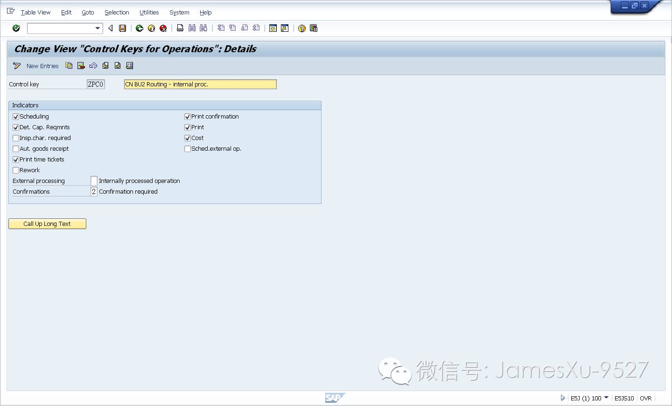Viewport: 672px width, 406px height.
Task: Open the System menu
Action: point(179,13)
